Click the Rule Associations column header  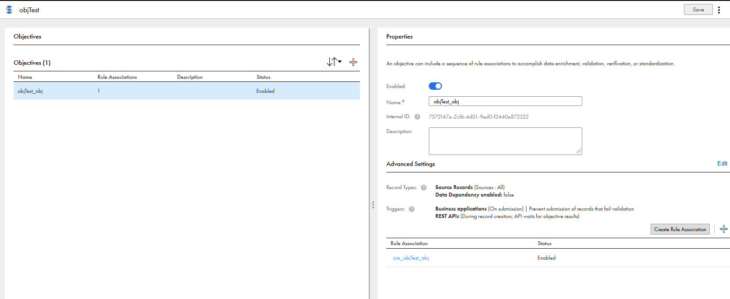(117, 77)
